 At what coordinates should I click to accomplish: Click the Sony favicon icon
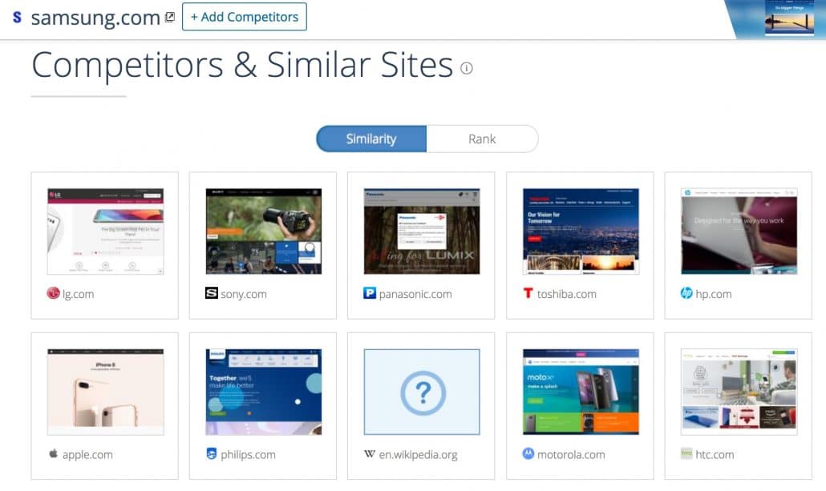click(x=211, y=292)
